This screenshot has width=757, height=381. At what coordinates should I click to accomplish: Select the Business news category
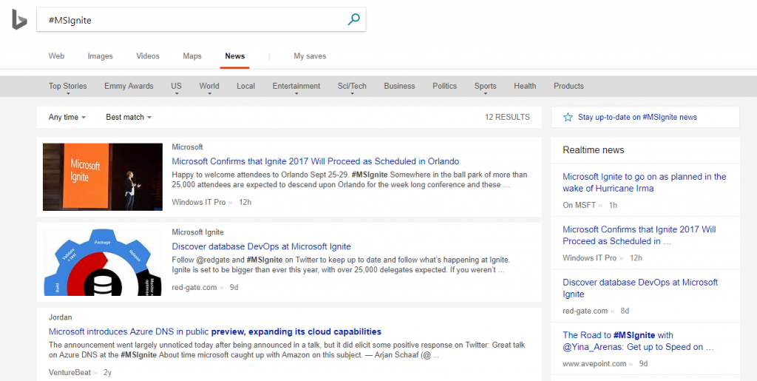[399, 87]
